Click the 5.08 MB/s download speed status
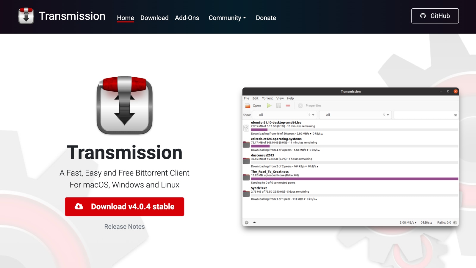This screenshot has width=476, height=268. point(408,222)
